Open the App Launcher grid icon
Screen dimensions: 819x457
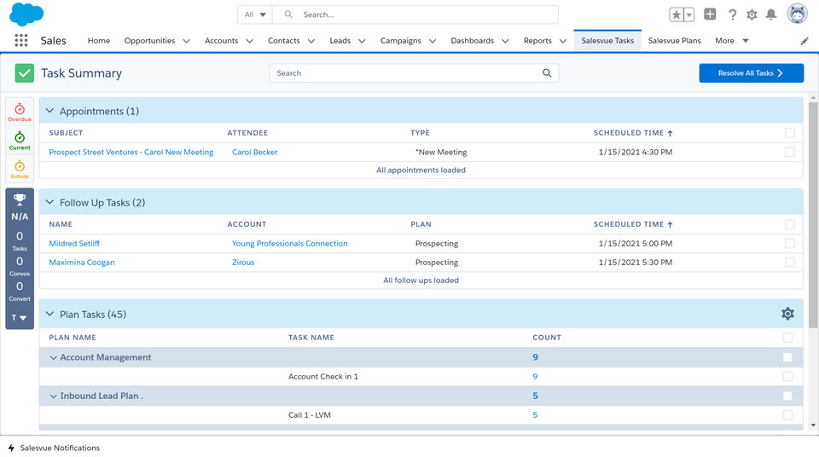click(x=21, y=40)
